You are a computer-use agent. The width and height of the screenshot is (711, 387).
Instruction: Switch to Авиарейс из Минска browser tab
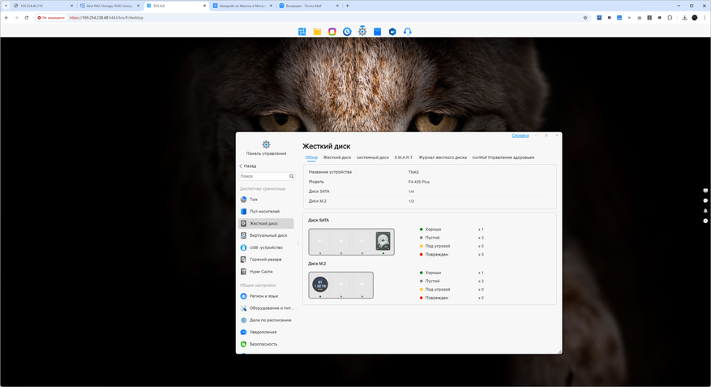point(243,6)
